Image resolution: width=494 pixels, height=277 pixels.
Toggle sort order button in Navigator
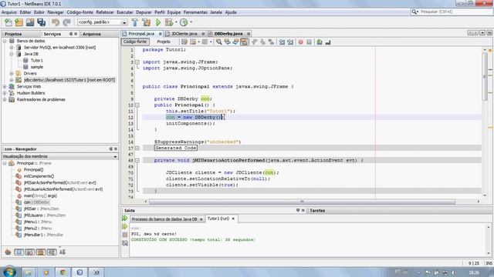63,252
